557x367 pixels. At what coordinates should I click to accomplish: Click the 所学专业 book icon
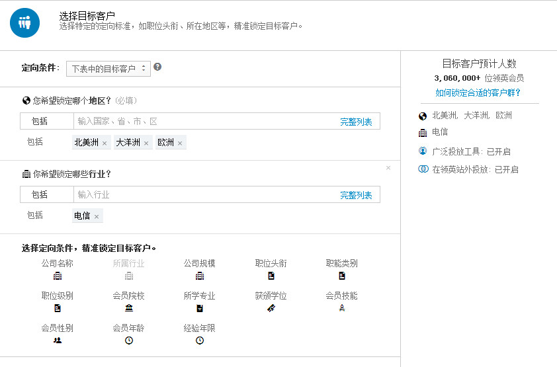tap(200, 308)
